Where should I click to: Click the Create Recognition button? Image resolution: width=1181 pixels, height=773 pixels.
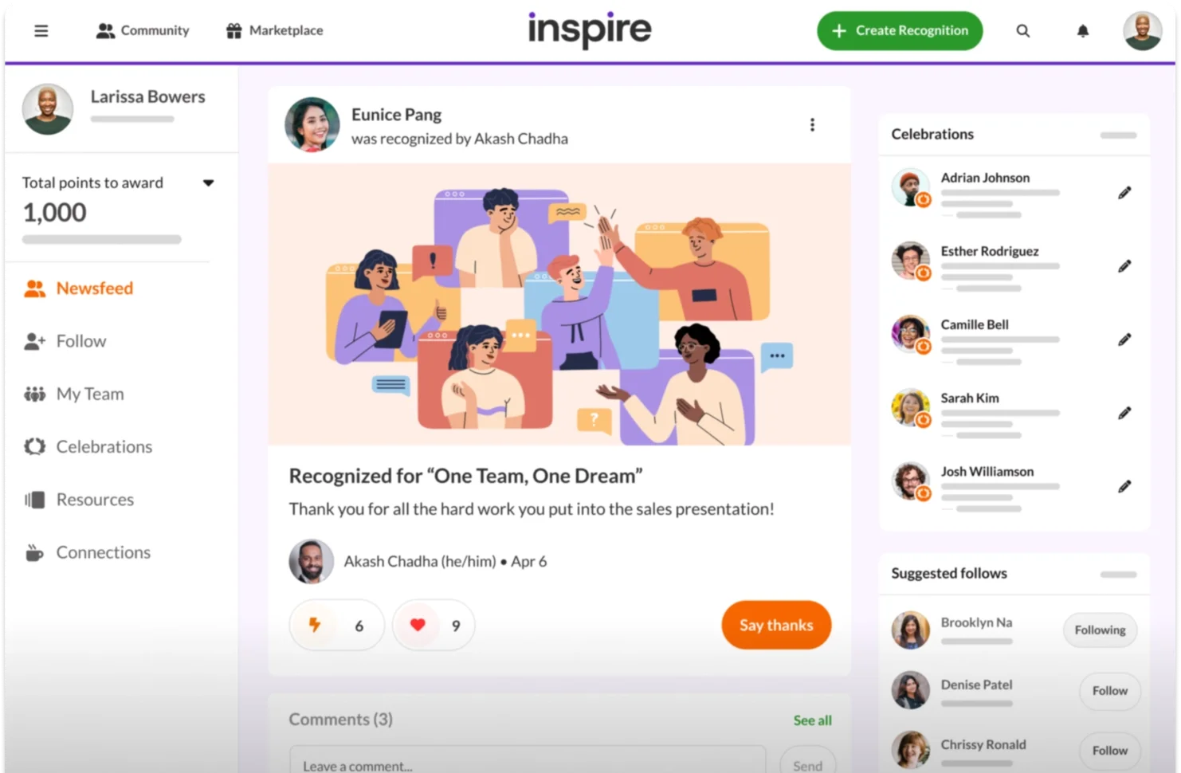click(900, 31)
